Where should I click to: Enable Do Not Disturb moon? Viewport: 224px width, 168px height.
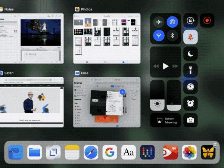(x=190, y=54)
